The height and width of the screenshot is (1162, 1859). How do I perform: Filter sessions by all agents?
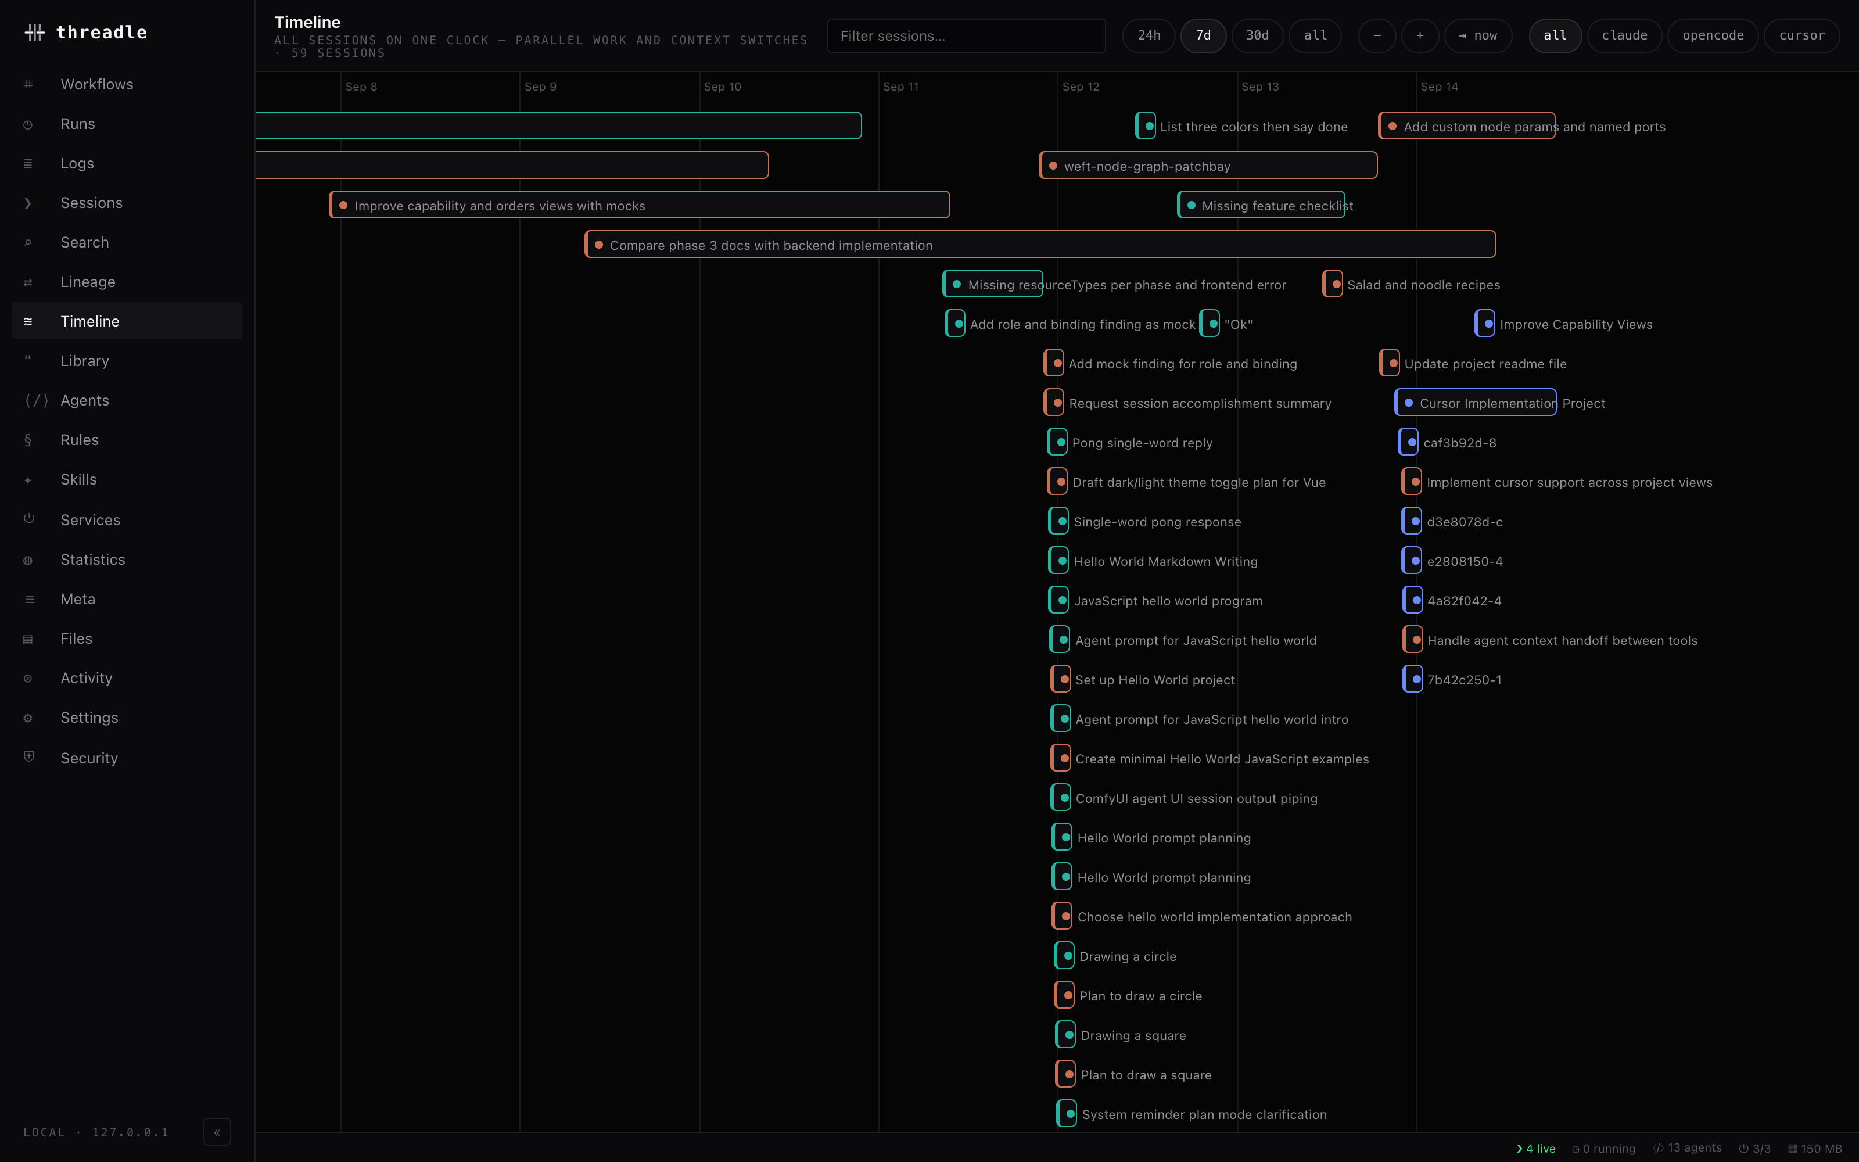(1556, 35)
